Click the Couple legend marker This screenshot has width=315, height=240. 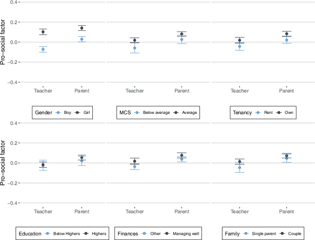click(x=283, y=234)
